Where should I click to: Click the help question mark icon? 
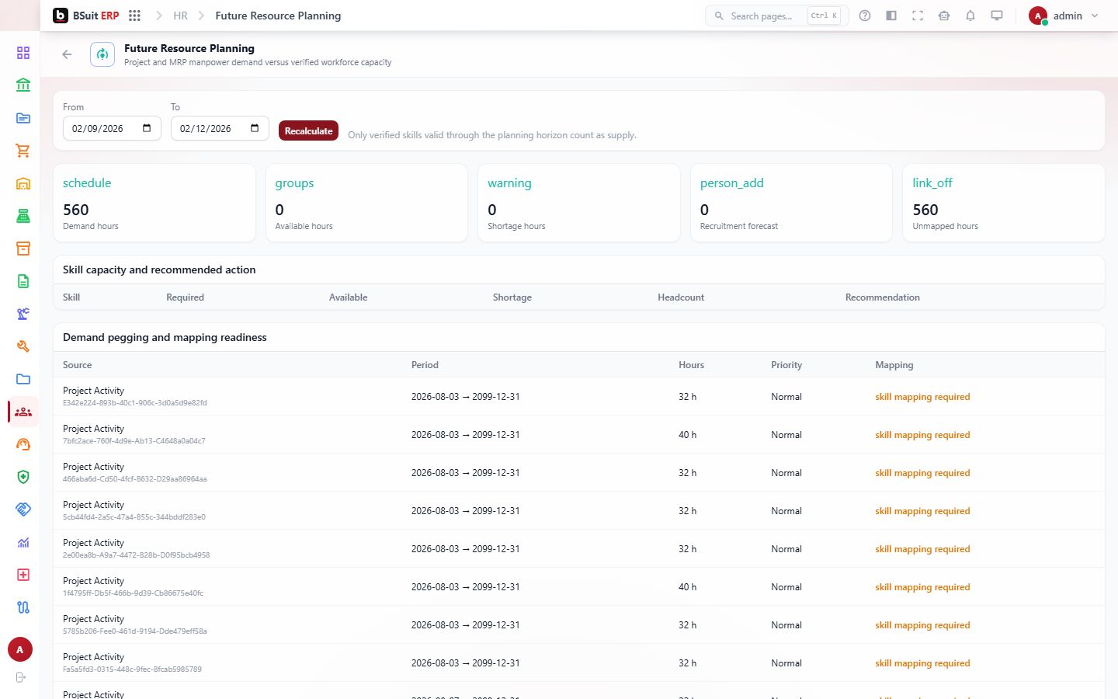[x=865, y=16]
